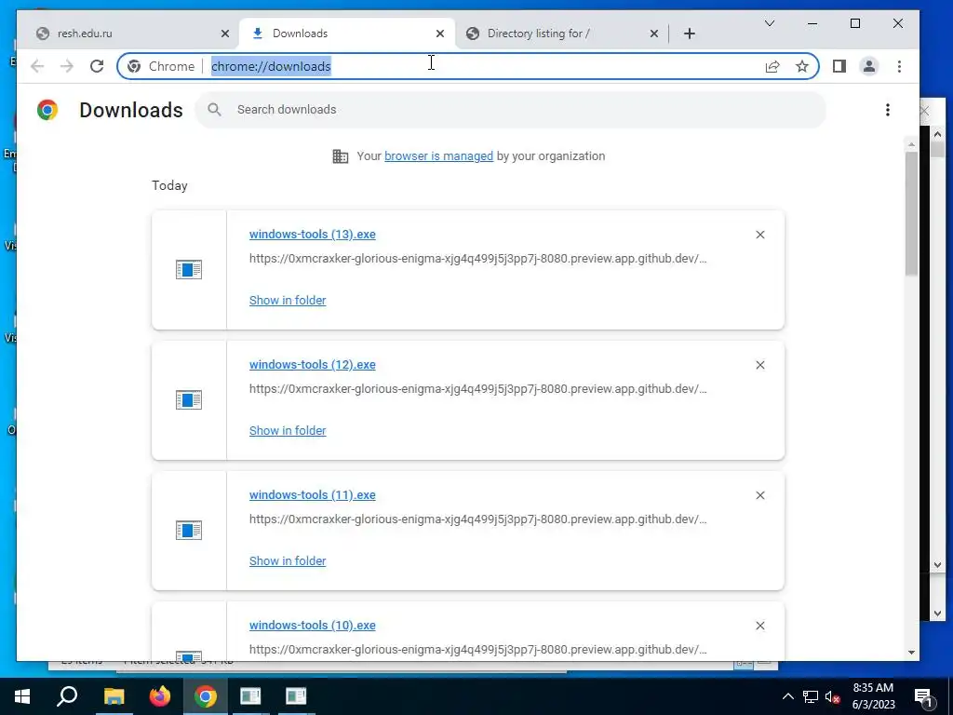Open the windows-tools (12).exe file link
The image size is (953, 715).
[x=313, y=365]
